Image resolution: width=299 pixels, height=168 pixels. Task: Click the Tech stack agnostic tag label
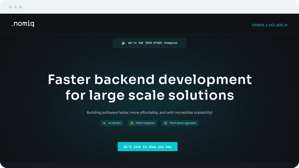click(x=183, y=123)
